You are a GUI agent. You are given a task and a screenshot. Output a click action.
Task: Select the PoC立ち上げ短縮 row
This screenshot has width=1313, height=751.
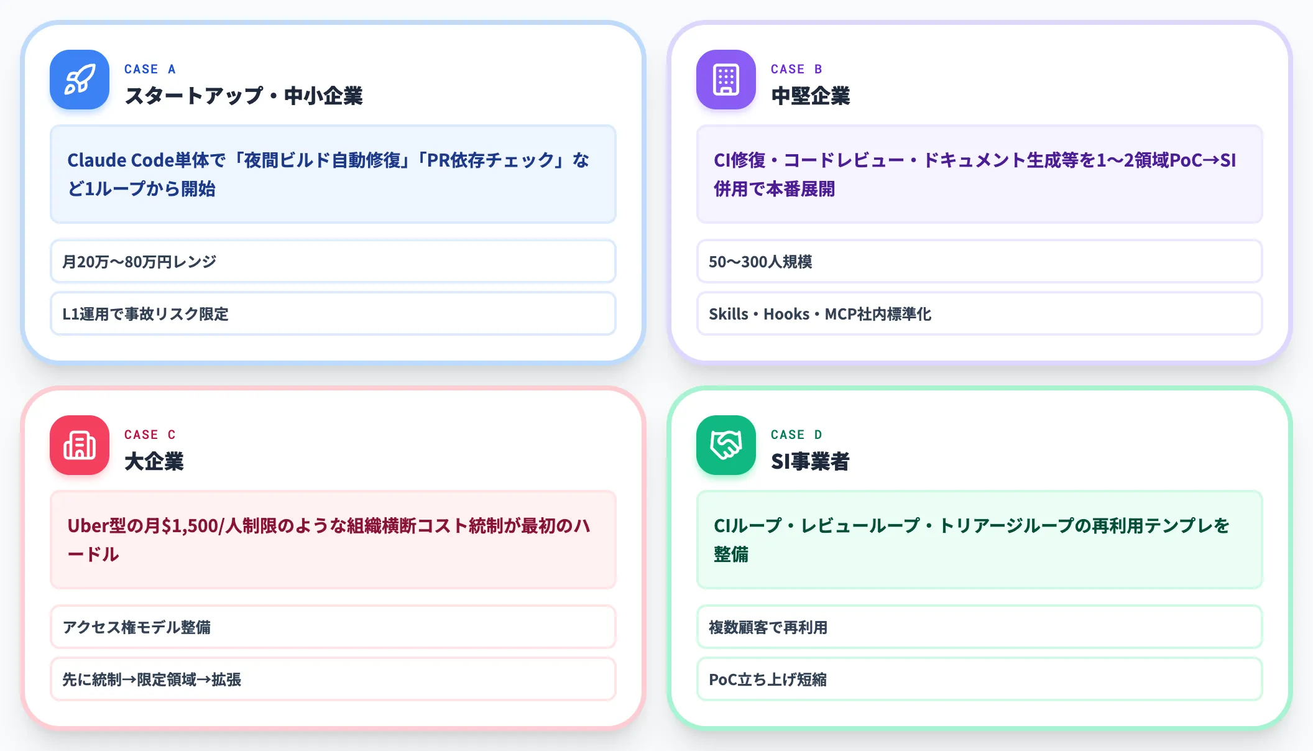[980, 679]
